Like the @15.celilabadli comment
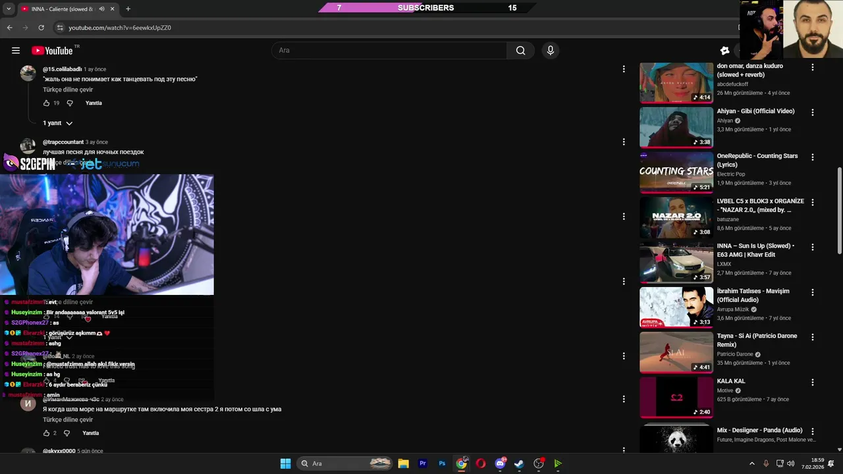843x474 pixels. coord(46,103)
